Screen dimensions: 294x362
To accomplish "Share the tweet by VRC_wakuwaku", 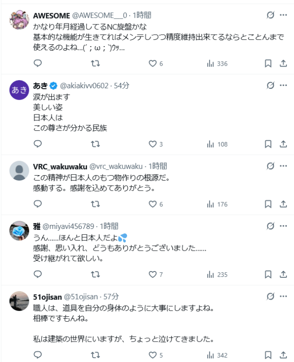I will point(284,205).
